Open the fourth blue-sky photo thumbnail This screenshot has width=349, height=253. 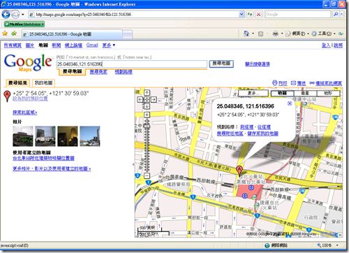click(90, 136)
